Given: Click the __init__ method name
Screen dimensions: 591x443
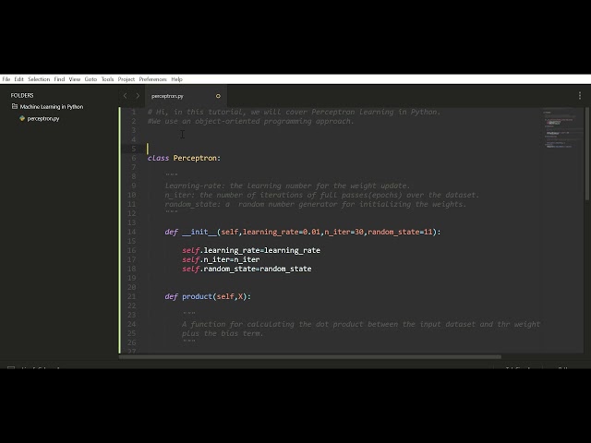Looking at the screenshot, I should click(x=199, y=232).
